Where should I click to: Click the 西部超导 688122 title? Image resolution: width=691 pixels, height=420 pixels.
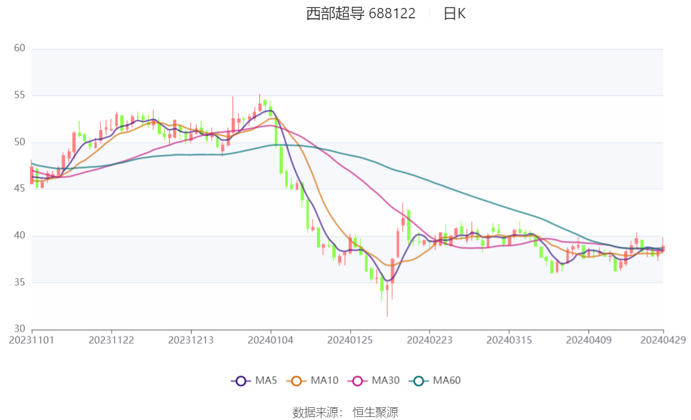pyautogui.click(x=361, y=13)
